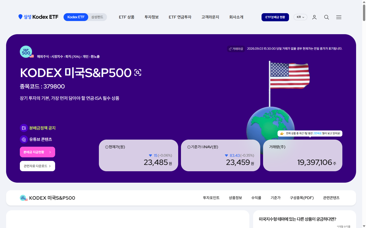366x228 pixels.
Task: Click the 관련자료 다운로드 button
Action: tap(37, 166)
